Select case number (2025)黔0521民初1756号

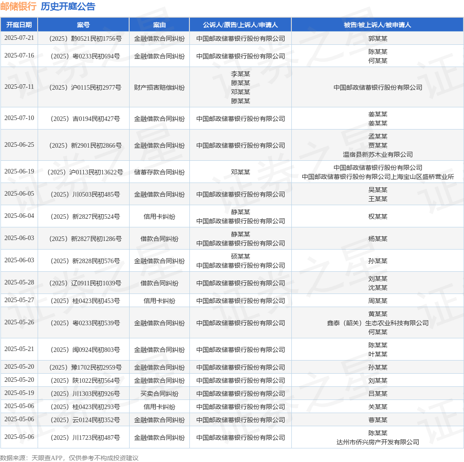[85, 39]
